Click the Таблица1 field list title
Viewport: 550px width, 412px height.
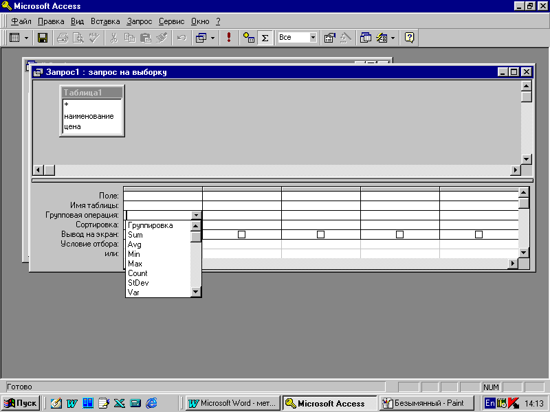click(x=92, y=93)
